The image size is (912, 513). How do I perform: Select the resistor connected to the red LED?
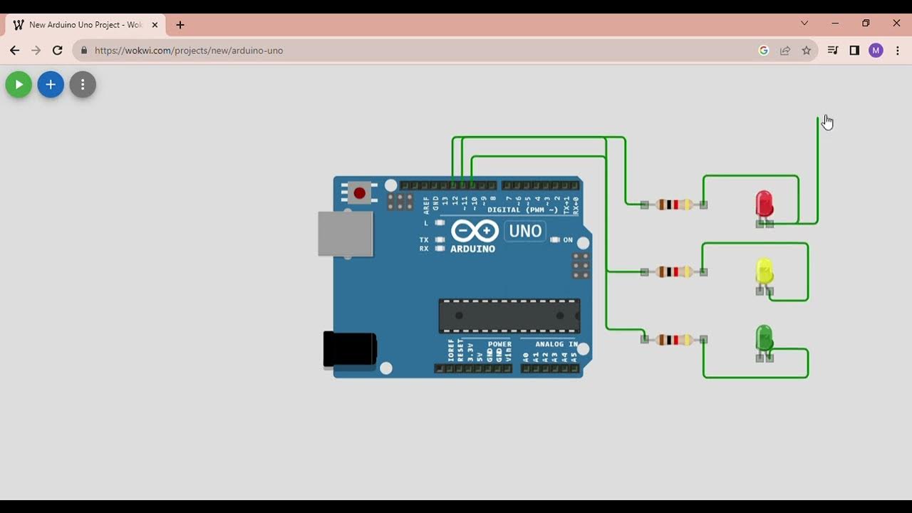click(674, 204)
